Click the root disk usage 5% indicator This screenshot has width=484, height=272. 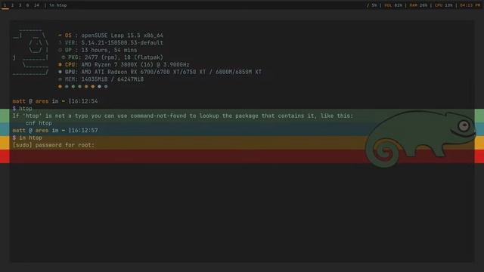pyautogui.click(x=372, y=5)
